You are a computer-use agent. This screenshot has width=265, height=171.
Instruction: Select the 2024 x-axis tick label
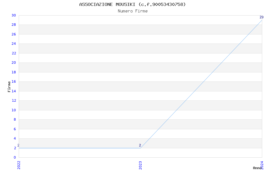point(262,165)
